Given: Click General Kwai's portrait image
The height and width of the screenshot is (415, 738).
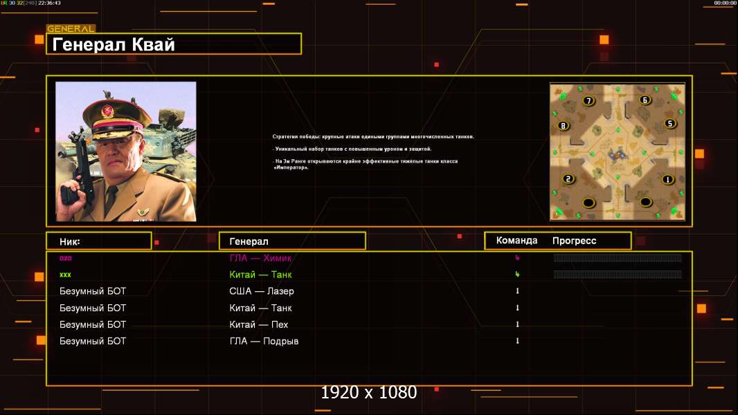Looking at the screenshot, I should click(126, 151).
